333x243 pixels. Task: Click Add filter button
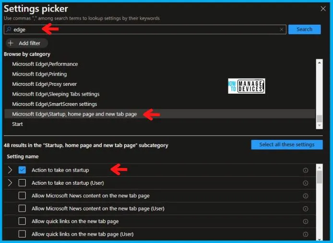(27, 43)
